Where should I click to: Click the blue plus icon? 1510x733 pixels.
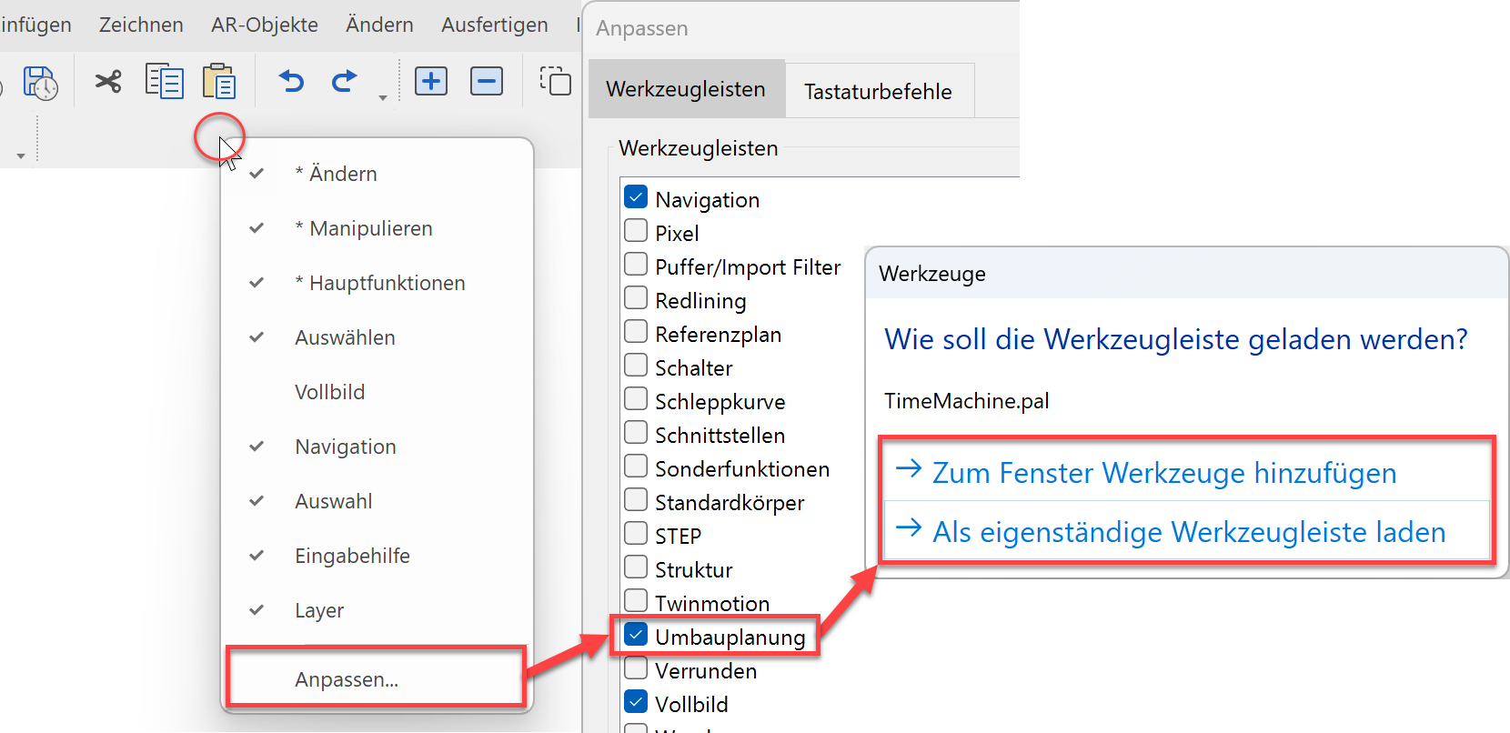pyautogui.click(x=431, y=81)
